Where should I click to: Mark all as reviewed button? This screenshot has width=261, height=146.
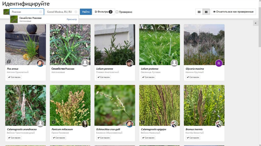tap(233, 12)
